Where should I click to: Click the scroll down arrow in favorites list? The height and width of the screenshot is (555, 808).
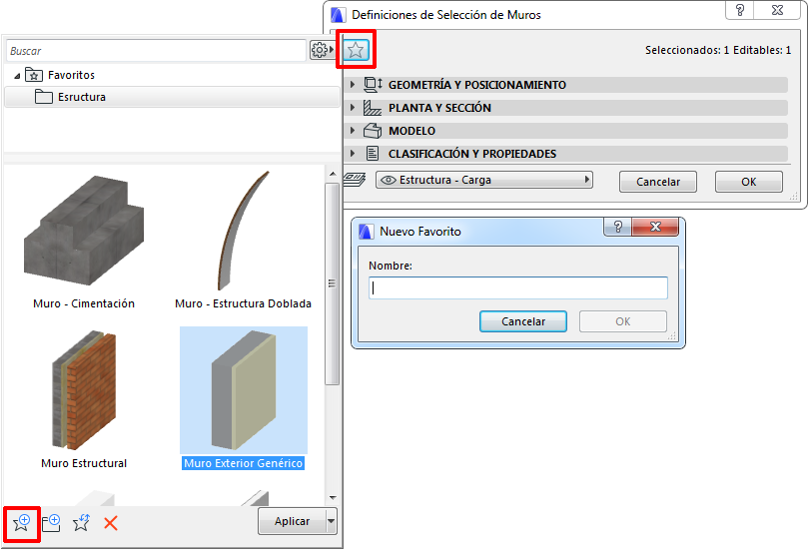[x=333, y=497]
